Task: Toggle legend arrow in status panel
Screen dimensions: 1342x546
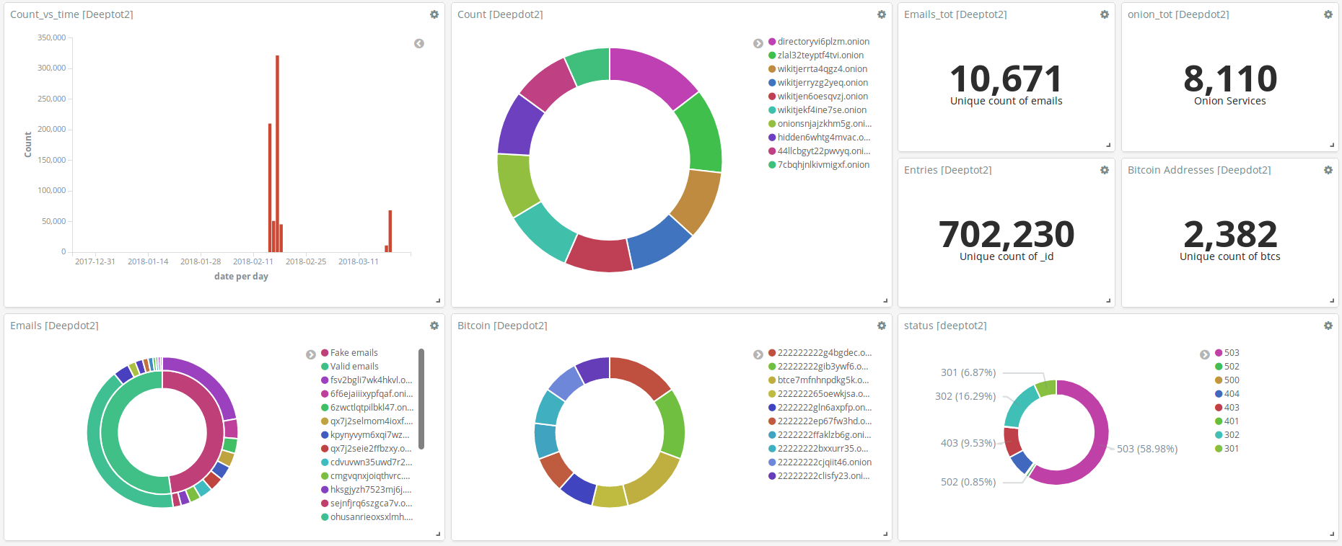Action: (x=1205, y=354)
